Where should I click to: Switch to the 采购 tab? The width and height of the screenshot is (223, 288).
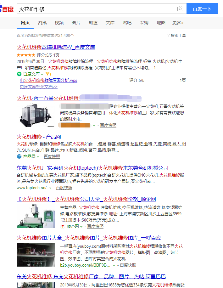point(144,23)
